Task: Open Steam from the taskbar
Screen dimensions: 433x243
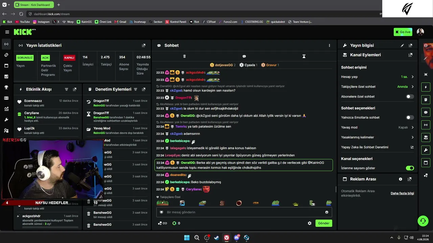Action: click(x=216, y=238)
